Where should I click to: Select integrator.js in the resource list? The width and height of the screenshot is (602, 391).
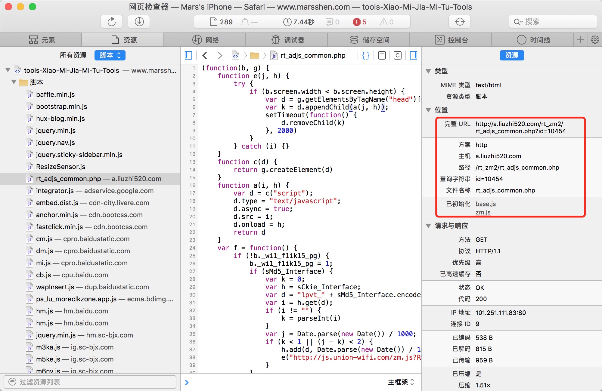coord(55,191)
